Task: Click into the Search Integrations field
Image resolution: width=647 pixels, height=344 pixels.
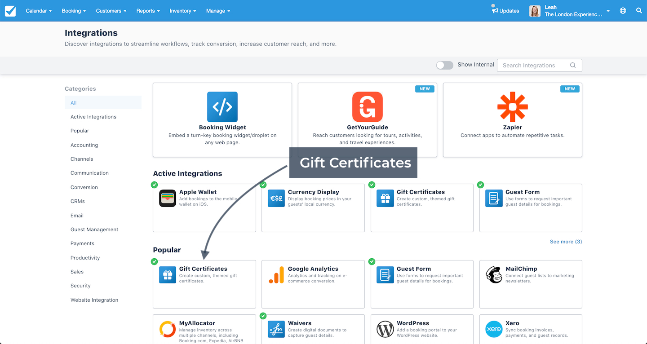Action: 539,65
